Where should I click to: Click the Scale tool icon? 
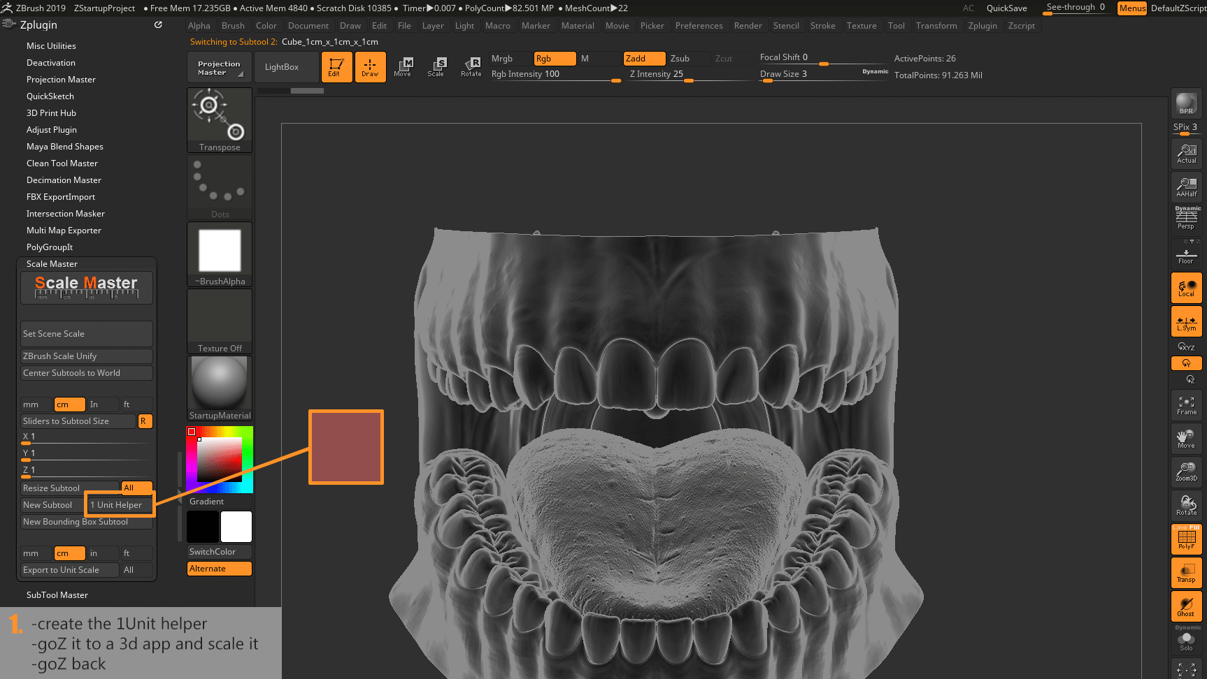pos(436,67)
